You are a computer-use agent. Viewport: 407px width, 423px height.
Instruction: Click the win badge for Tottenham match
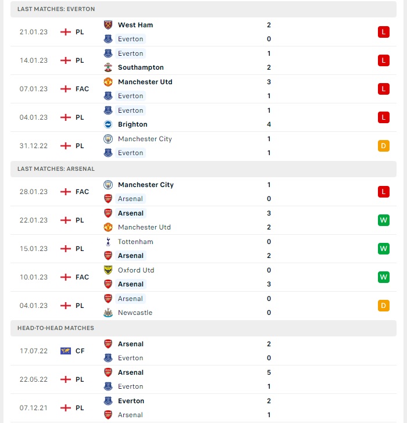tap(384, 249)
